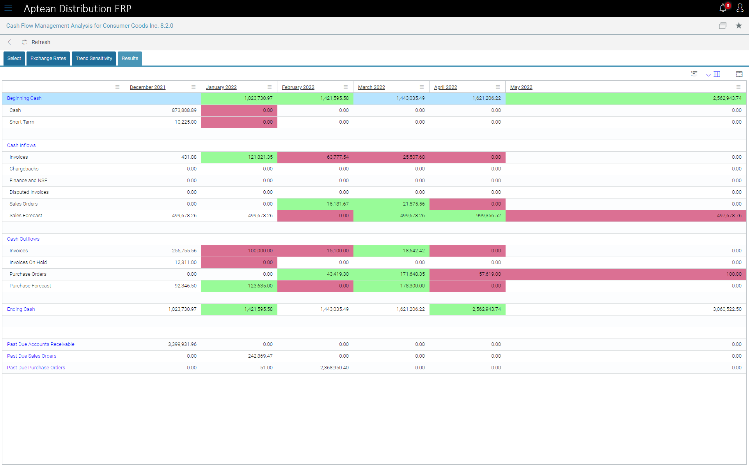
Task: Click the bookmark/star icon to save view
Action: (x=739, y=25)
